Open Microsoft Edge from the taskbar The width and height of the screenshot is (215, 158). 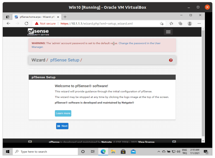[103, 151]
